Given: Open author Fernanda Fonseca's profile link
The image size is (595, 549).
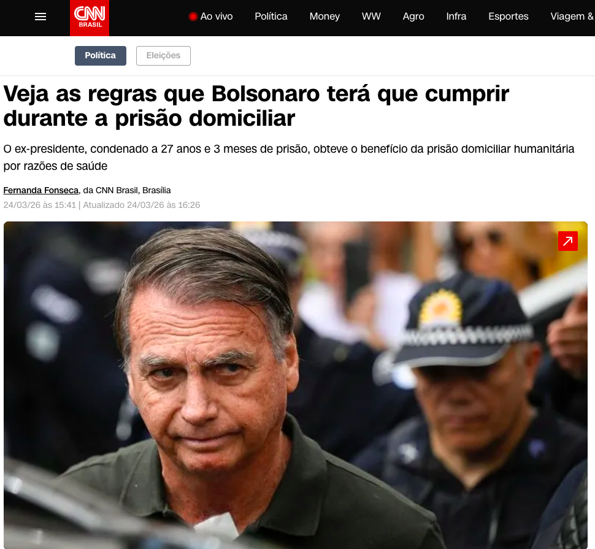Looking at the screenshot, I should coord(41,190).
